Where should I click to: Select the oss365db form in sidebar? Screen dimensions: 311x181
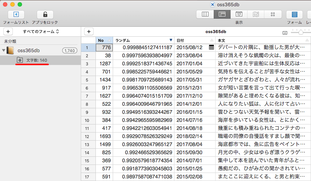40,50
